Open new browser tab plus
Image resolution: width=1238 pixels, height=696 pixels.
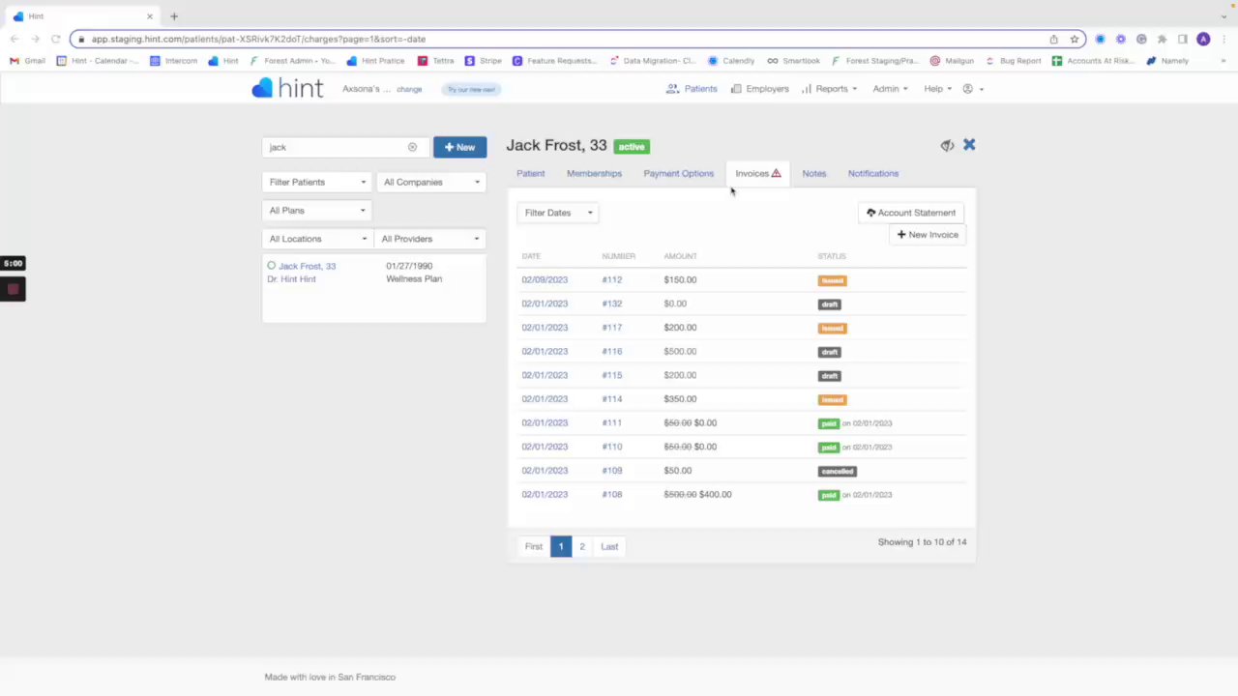click(x=174, y=16)
